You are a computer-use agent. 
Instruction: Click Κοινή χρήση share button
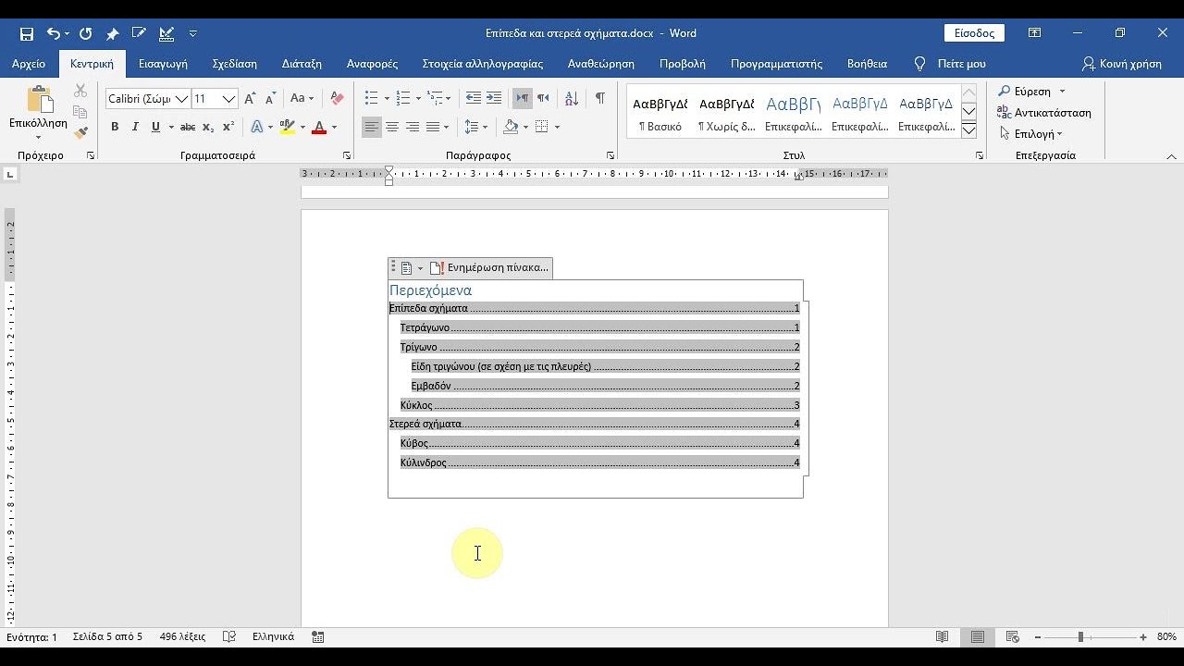tap(1121, 64)
